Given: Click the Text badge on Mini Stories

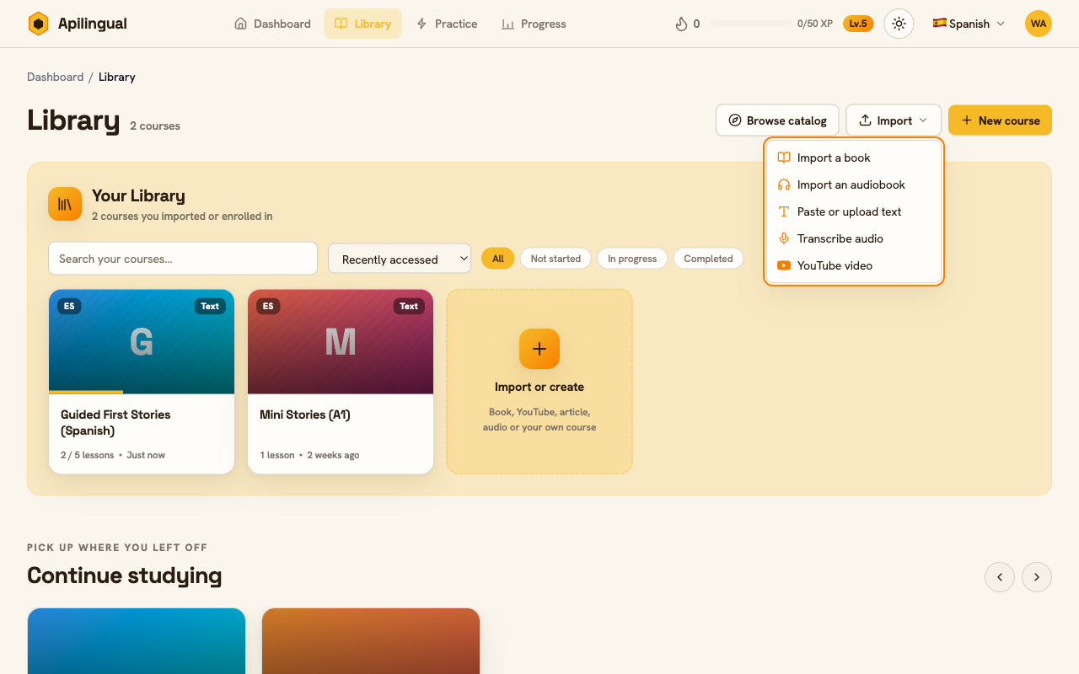Looking at the screenshot, I should click(x=409, y=306).
